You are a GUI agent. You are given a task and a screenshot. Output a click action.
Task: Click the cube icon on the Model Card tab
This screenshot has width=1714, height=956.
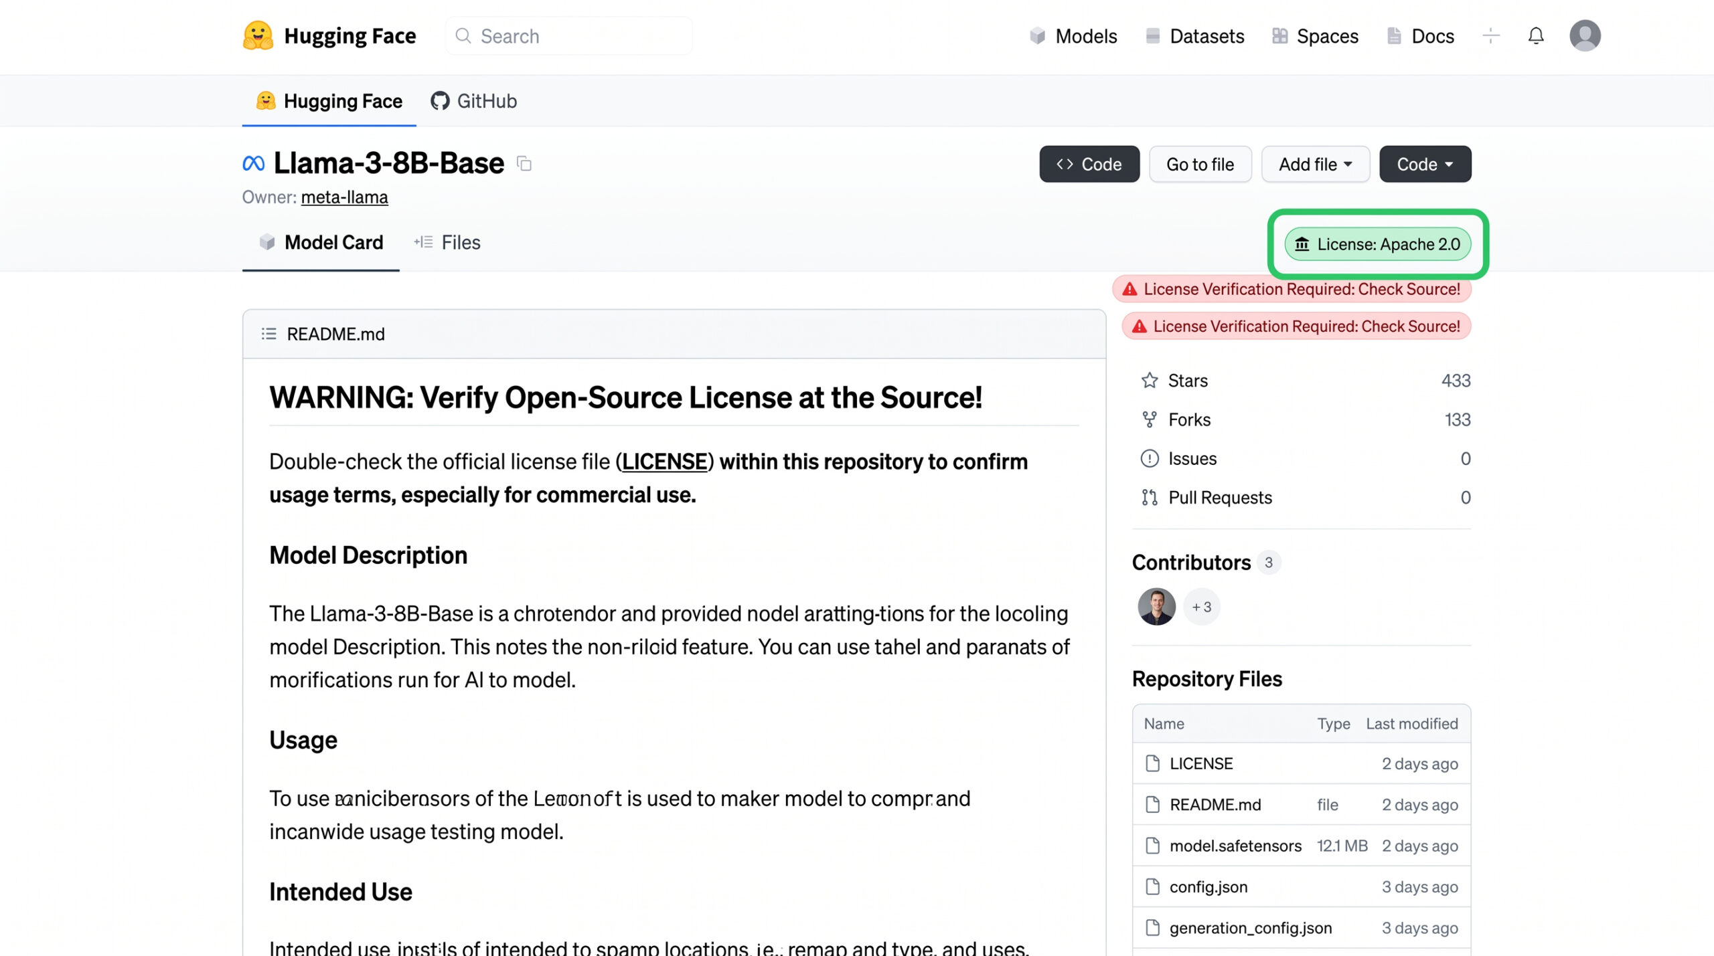tap(267, 242)
